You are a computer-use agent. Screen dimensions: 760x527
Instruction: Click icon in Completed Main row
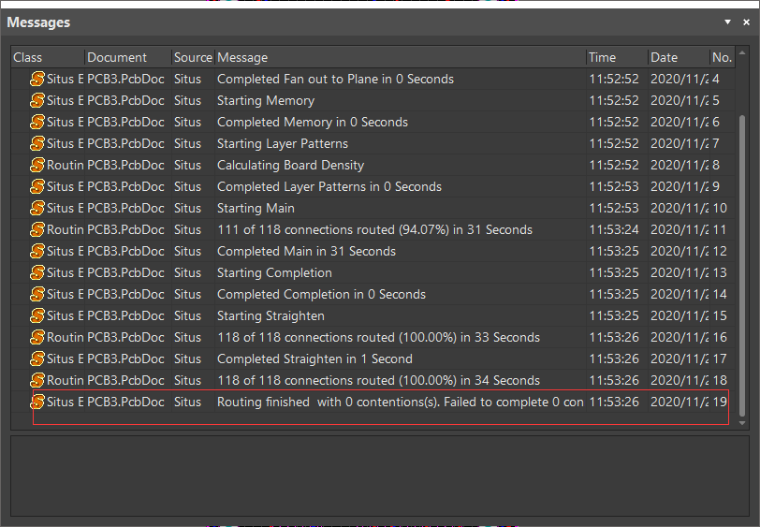coord(37,251)
